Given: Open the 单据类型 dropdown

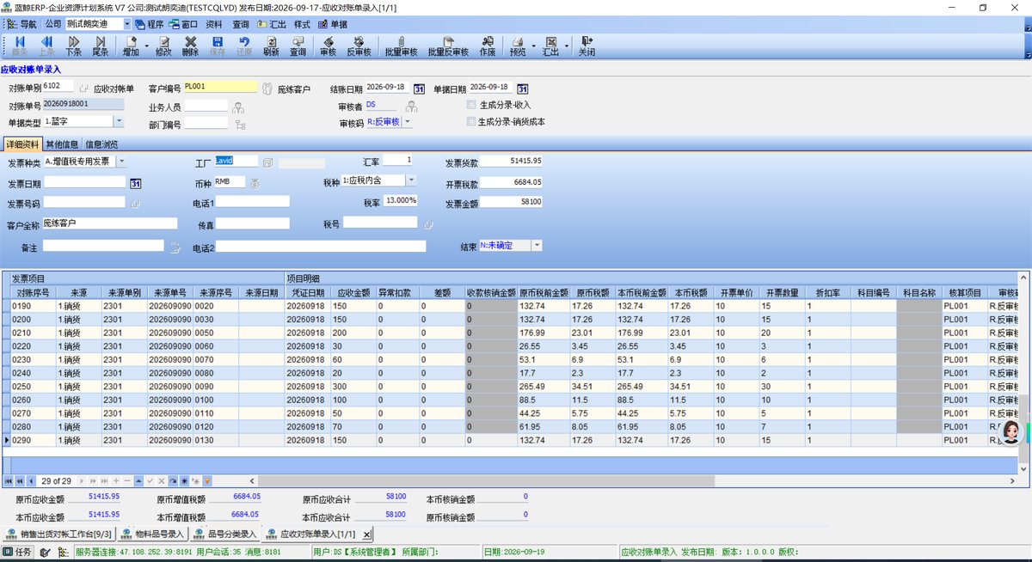Looking at the screenshot, I should (119, 123).
